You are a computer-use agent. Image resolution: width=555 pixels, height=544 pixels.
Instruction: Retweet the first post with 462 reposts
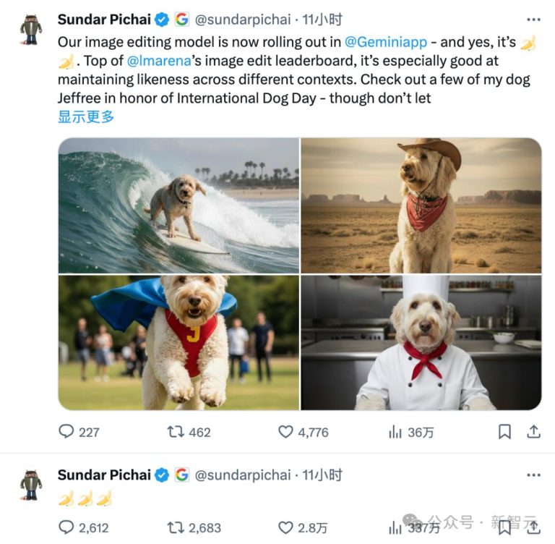click(175, 432)
